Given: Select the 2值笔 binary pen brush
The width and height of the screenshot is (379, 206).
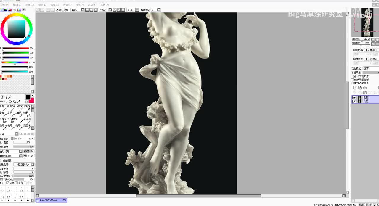Looking at the screenshot, I should [19, 114].
